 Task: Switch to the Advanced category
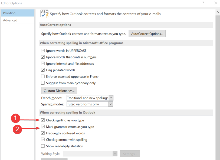(x=17, y=20)
